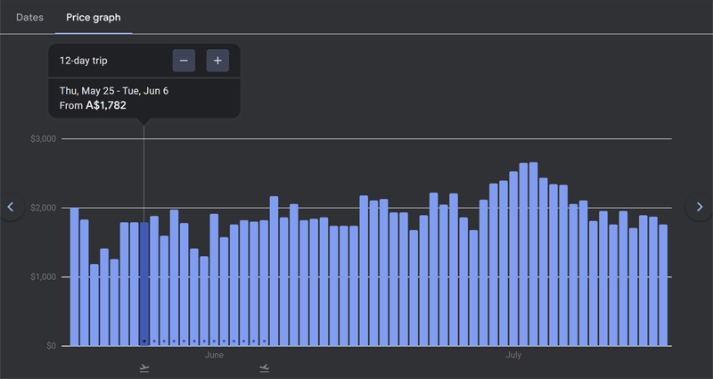Image resolution: width=713 pixels, height=379 pixels.
Task: Switch to the Dates tab
Action: click(x=29, y=17)
